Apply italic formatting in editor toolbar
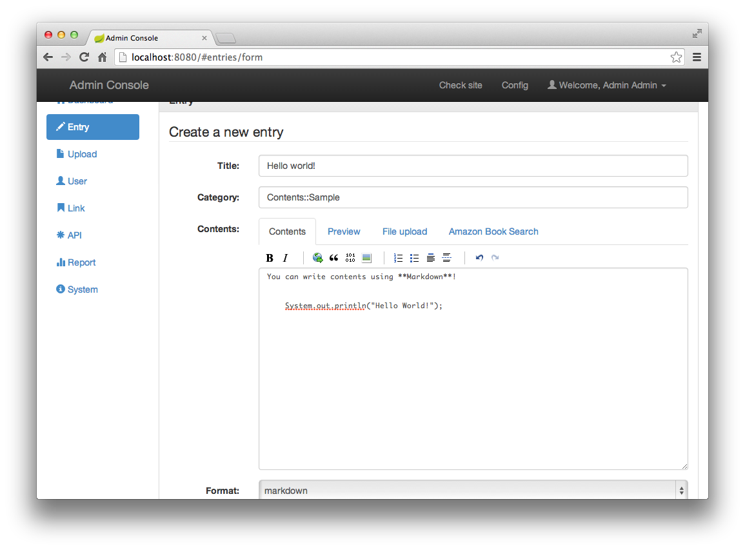Screen dimensions: 745x550 click(285, 258)
